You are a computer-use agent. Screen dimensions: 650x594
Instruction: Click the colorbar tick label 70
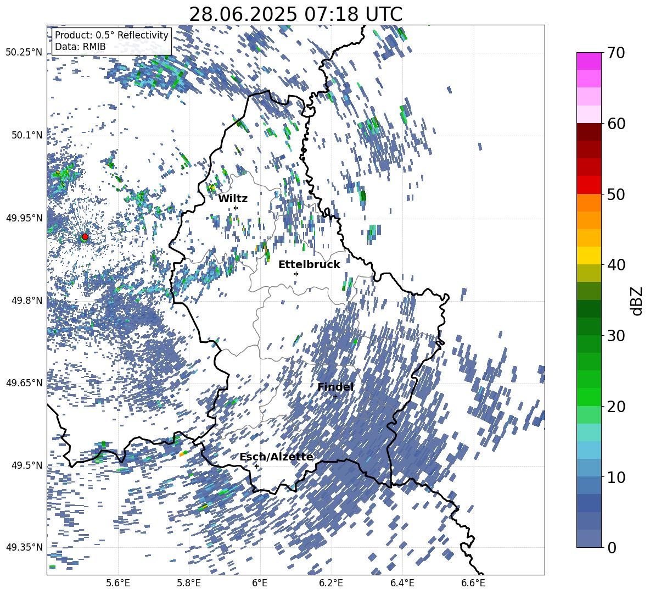point(617,53)
